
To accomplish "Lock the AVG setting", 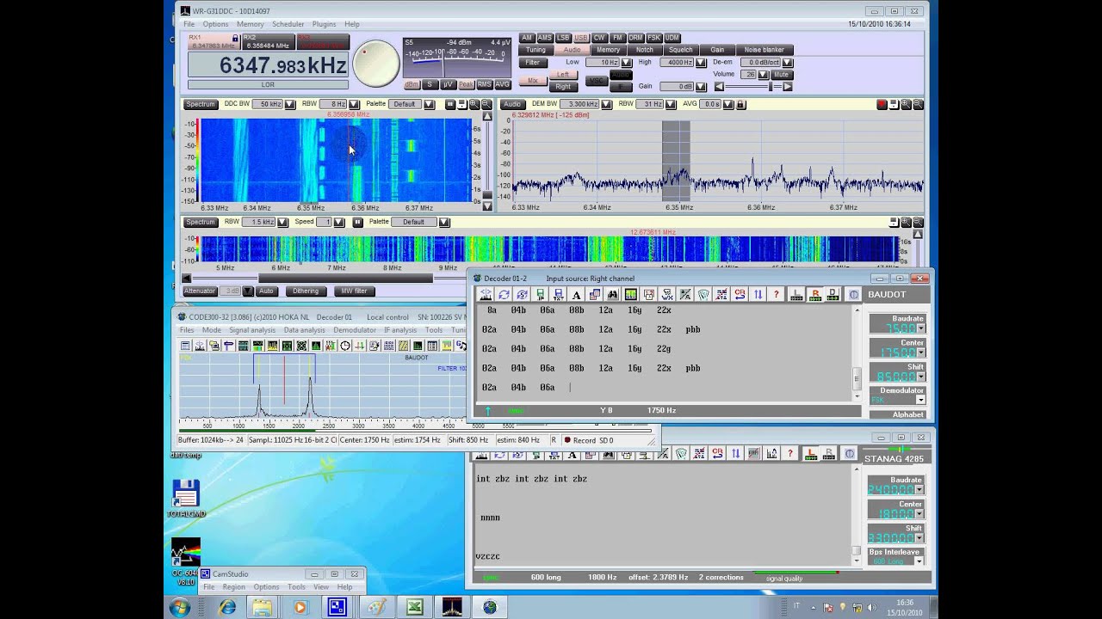I will [740, 104].
